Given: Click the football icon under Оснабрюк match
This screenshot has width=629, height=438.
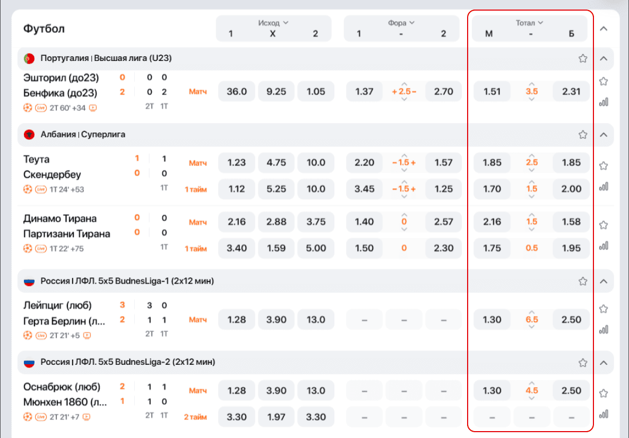Looking at the screenshot, I should (x=28, y=417).
